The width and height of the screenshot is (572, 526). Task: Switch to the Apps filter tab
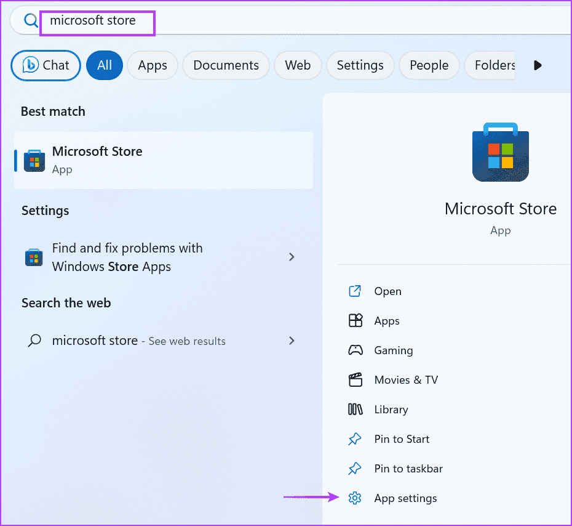(153, 65)
